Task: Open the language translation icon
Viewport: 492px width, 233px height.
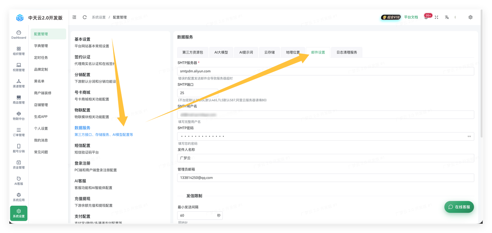Action: coord(447,17)
